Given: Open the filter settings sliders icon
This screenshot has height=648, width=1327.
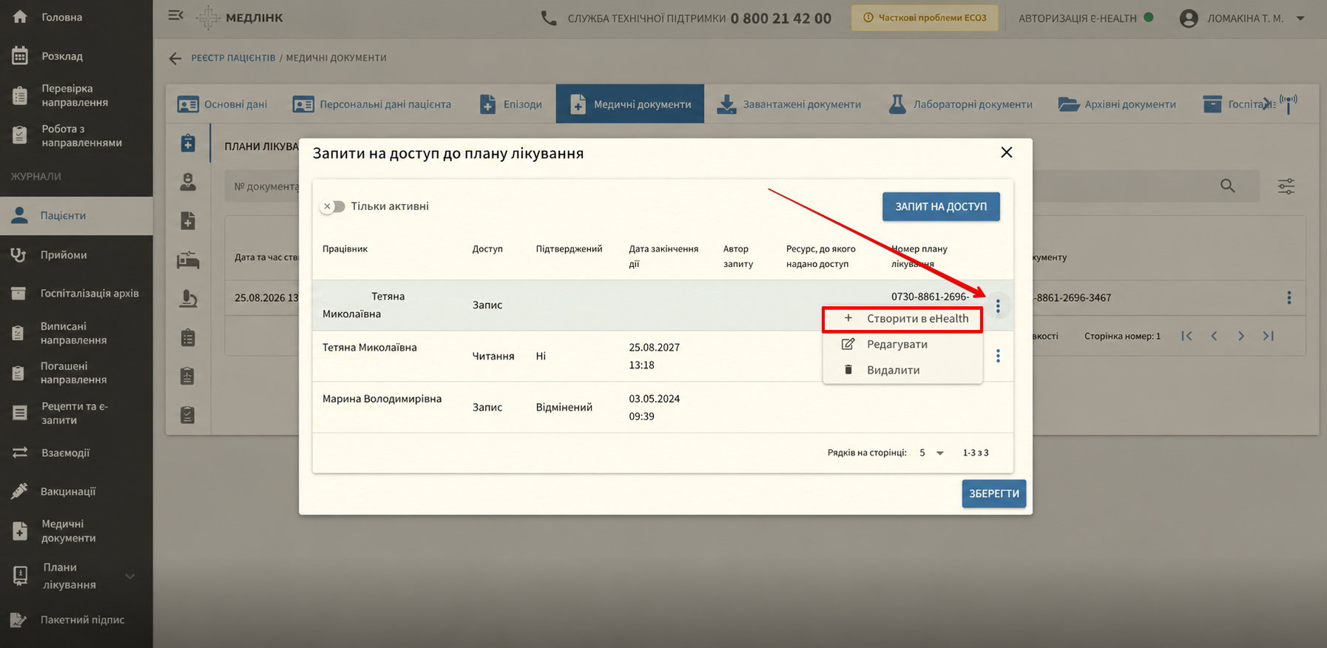Looking at the screenshot, I should [1286, 186].
